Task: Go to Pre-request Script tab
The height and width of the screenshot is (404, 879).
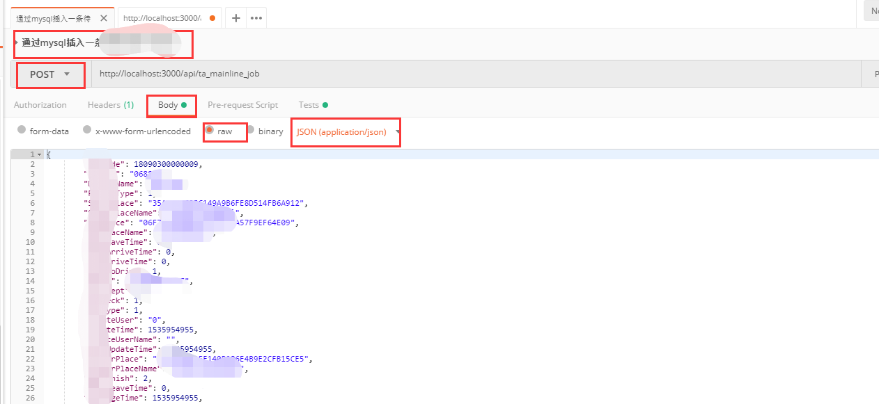Action: pyautogui.click(x=242, y=105)
